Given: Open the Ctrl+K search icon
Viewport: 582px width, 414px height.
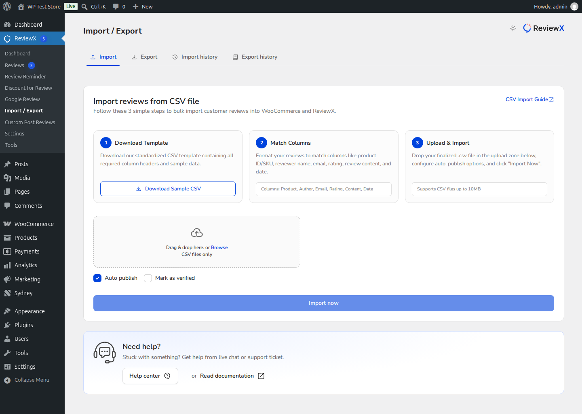Looking at the screenshot, I should click(x=84, y=6).
